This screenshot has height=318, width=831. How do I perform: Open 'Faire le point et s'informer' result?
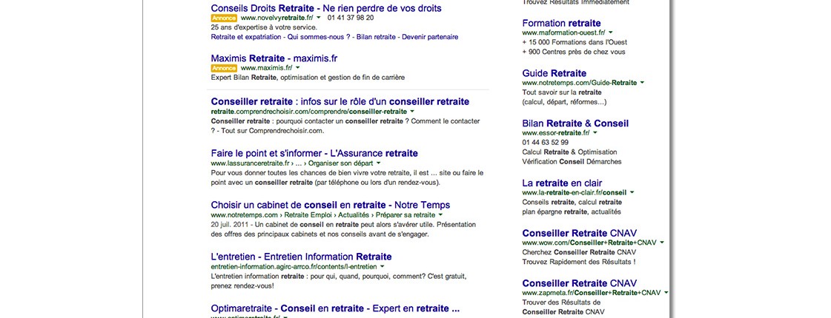[x=314, y=153]
